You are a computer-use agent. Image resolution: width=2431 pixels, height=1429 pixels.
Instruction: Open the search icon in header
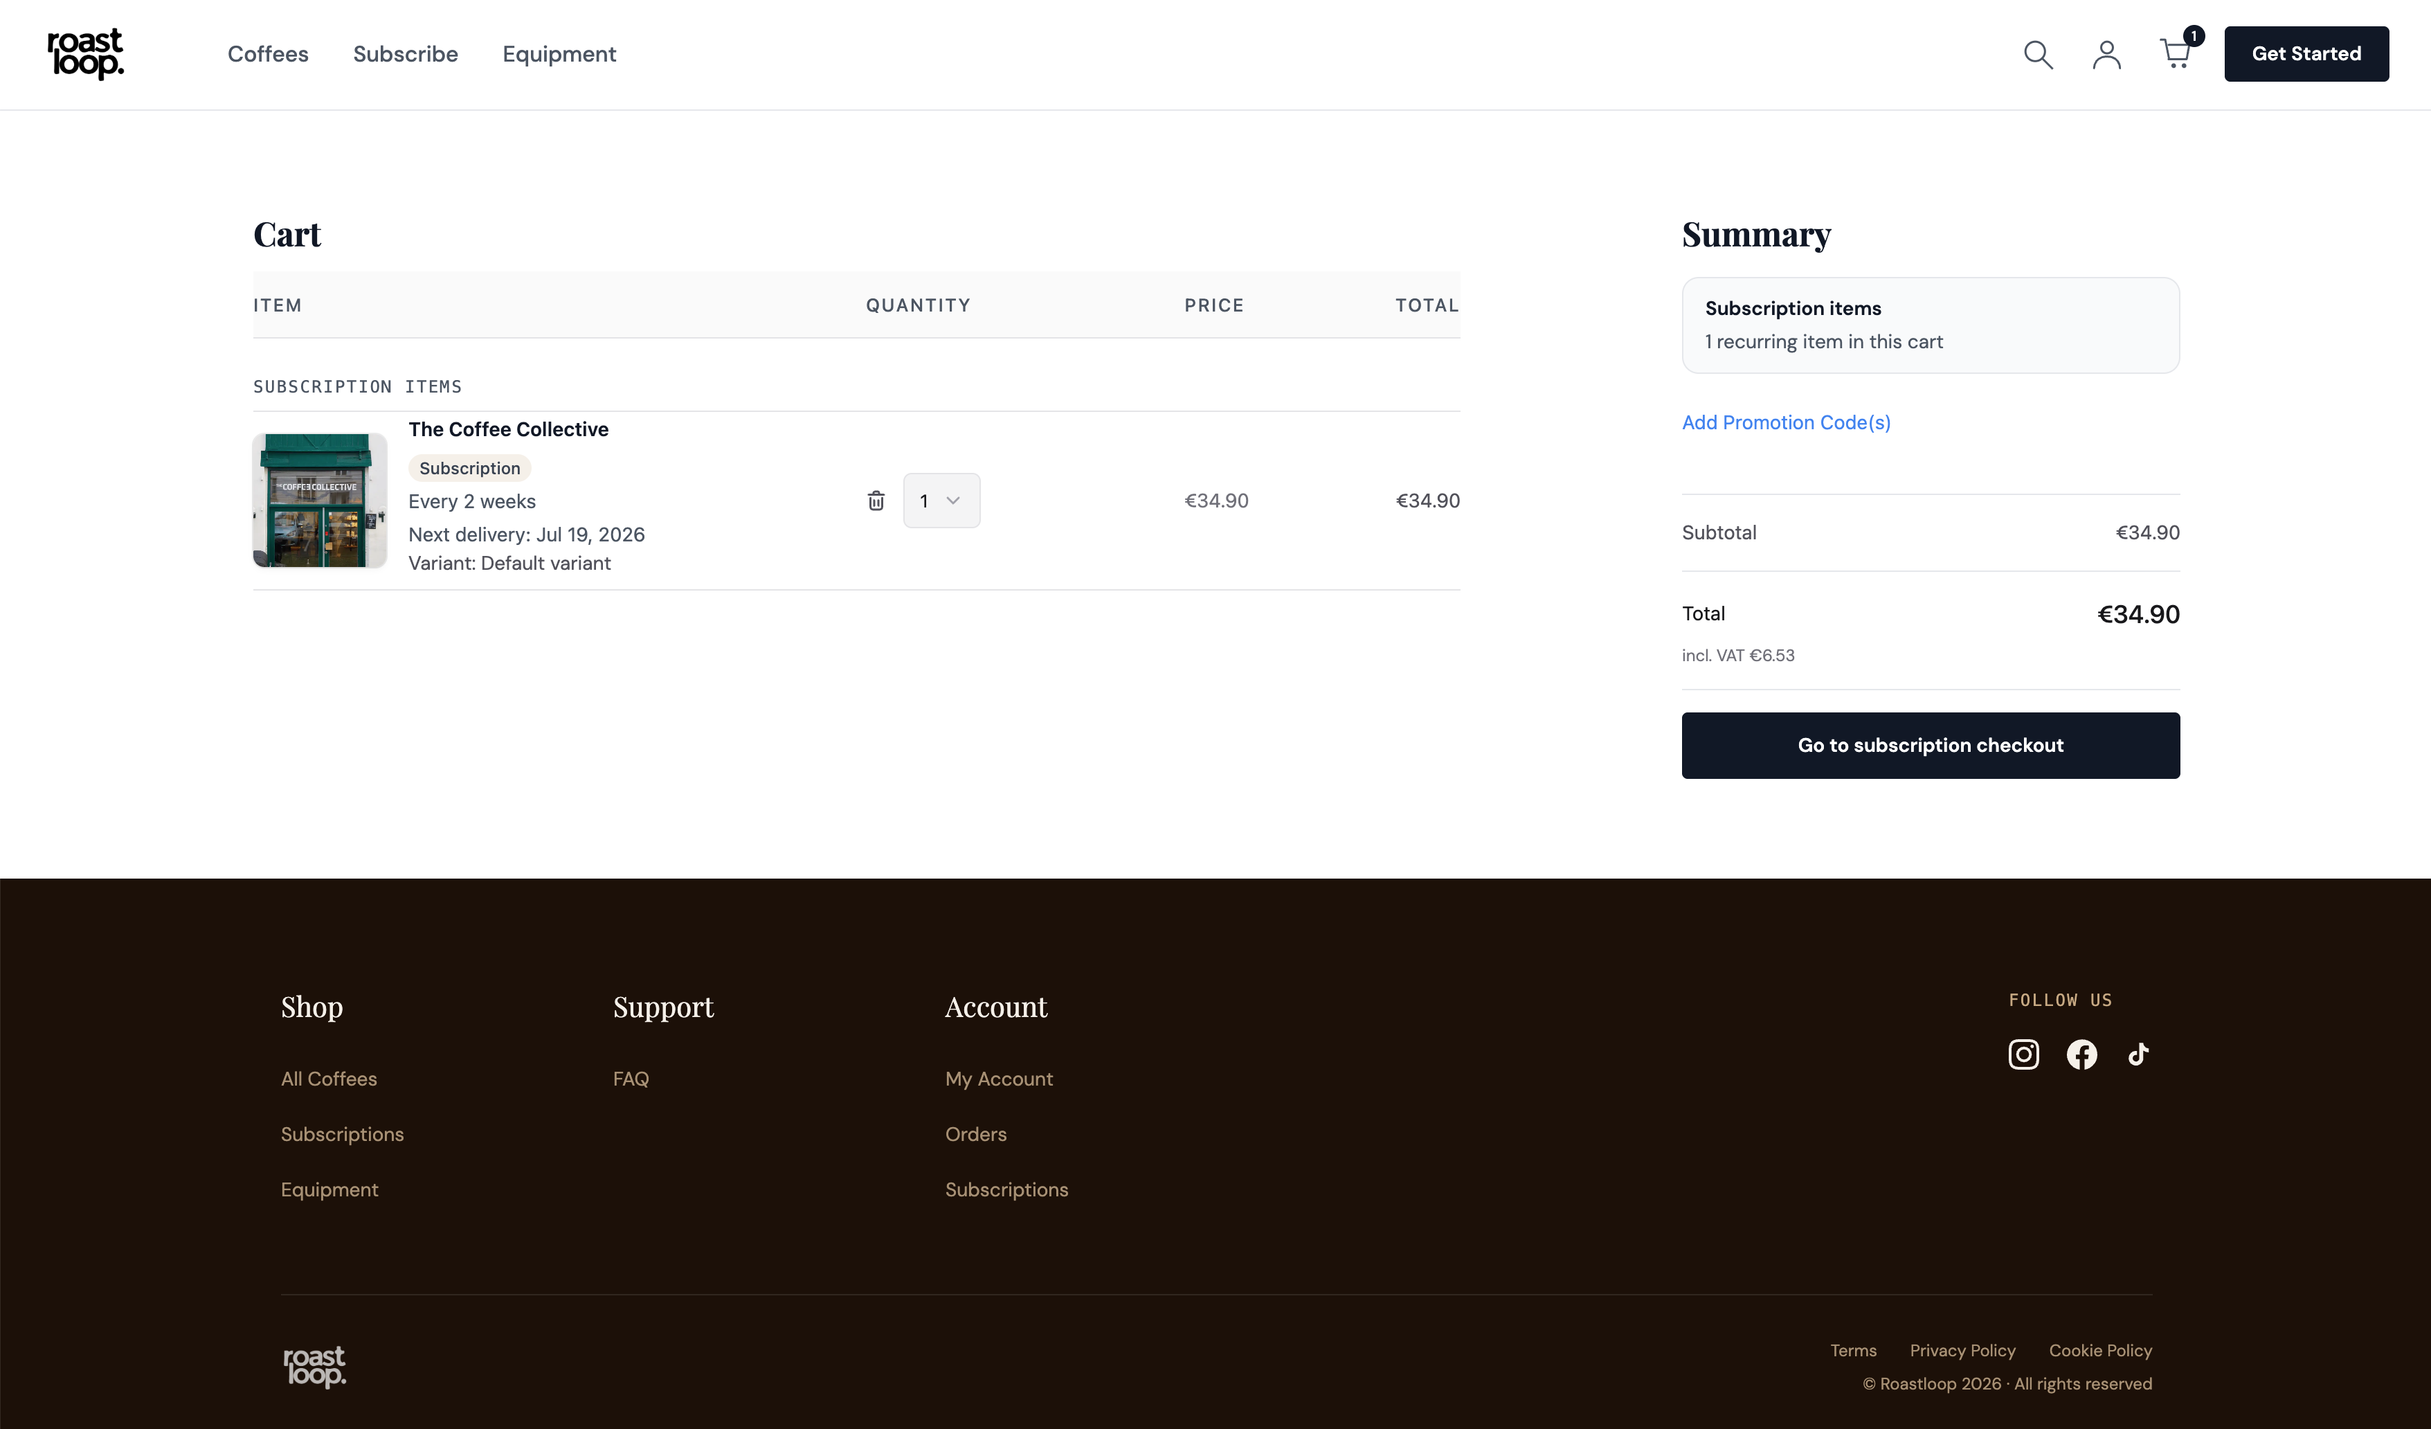(2037, 54)
